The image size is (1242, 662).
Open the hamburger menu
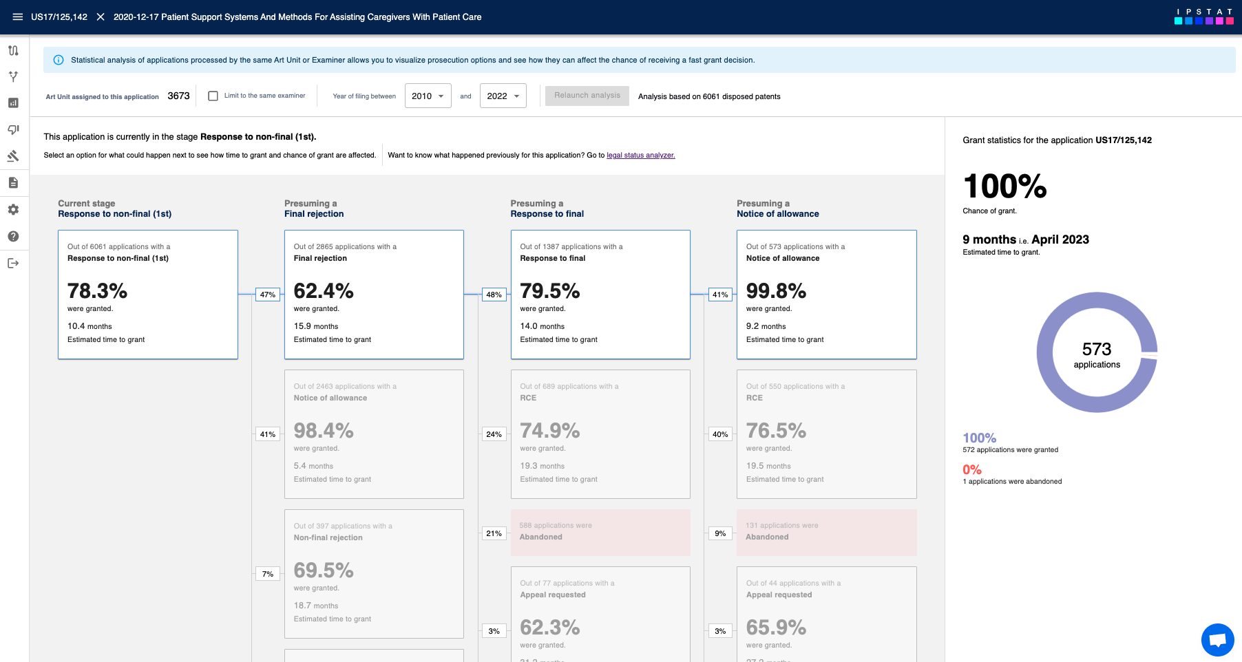[18, 17]
